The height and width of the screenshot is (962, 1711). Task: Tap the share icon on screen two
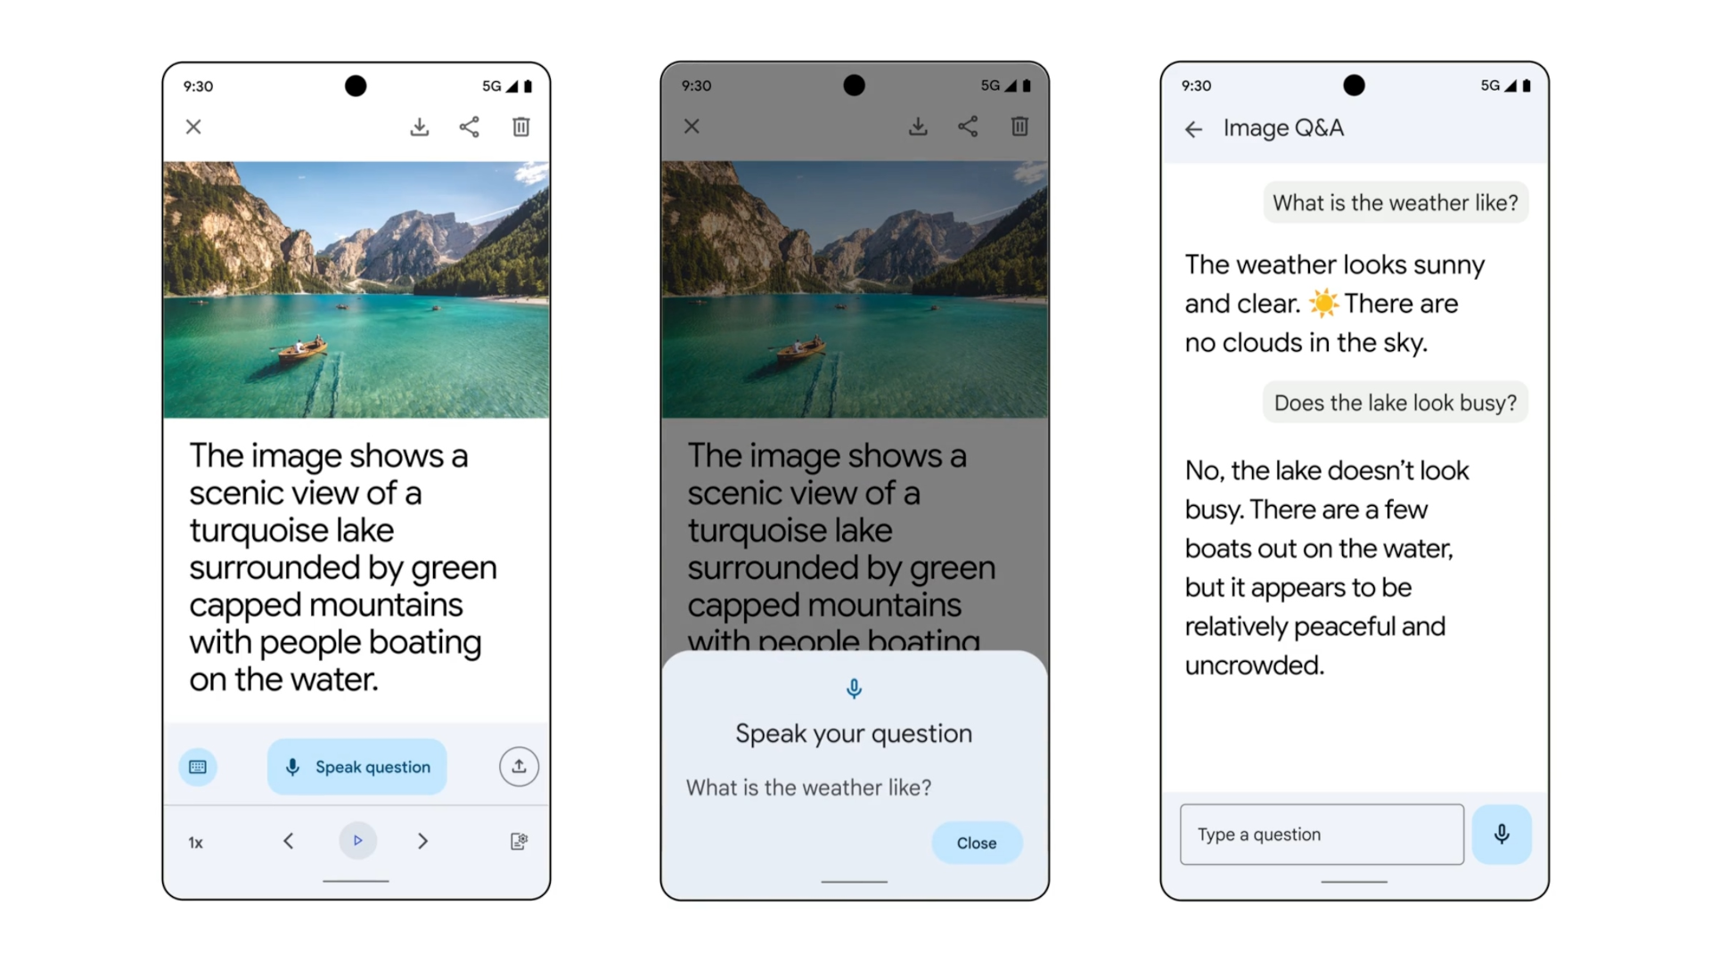pyautogui.click(x=963, y=126)
